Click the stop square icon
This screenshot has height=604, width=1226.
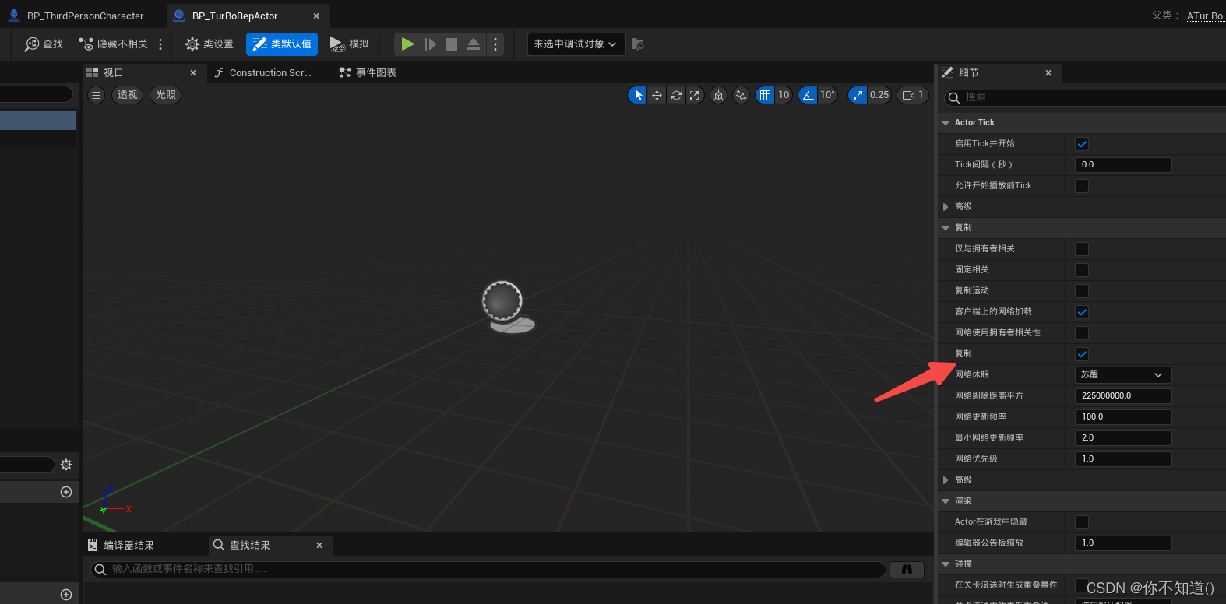pos(452,44)
